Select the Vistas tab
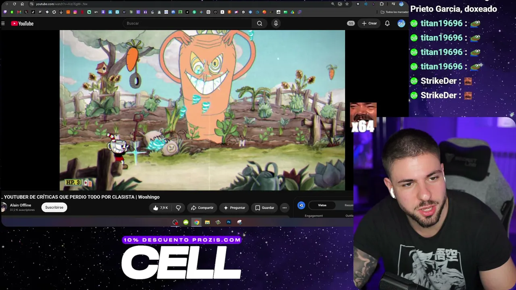Image resolution: width=516 pixels, height=290 pixels. [322, 205]
